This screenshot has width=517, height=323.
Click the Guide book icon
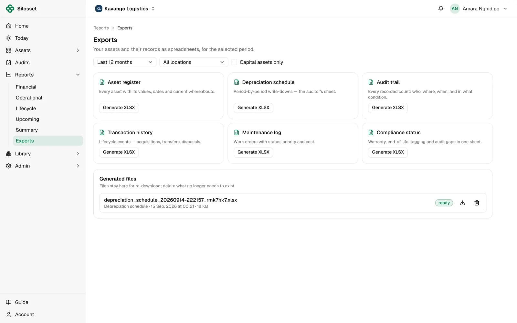coord(9,302)
